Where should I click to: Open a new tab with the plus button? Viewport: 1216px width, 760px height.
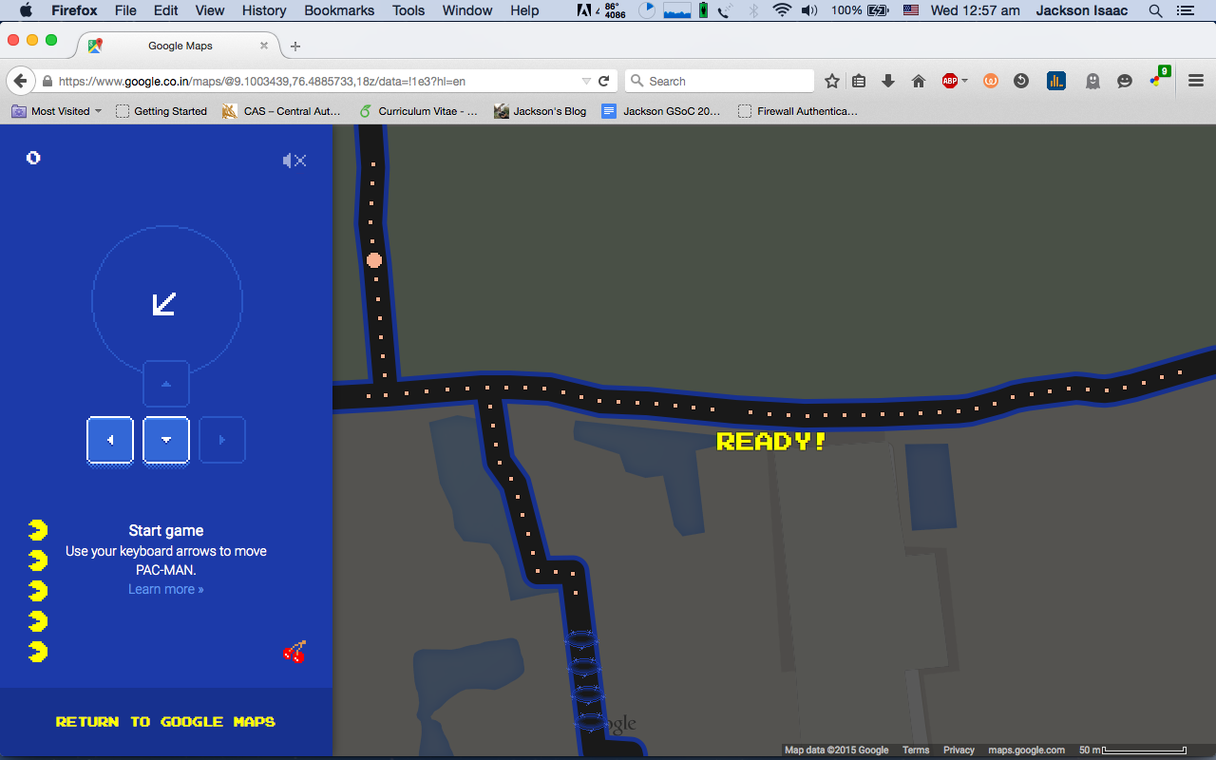click(295, 46)
